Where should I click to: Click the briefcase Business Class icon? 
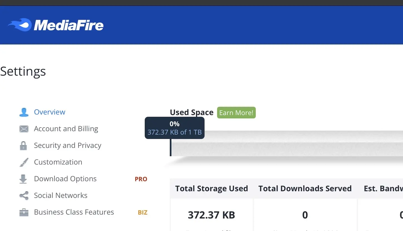(24, 212)
